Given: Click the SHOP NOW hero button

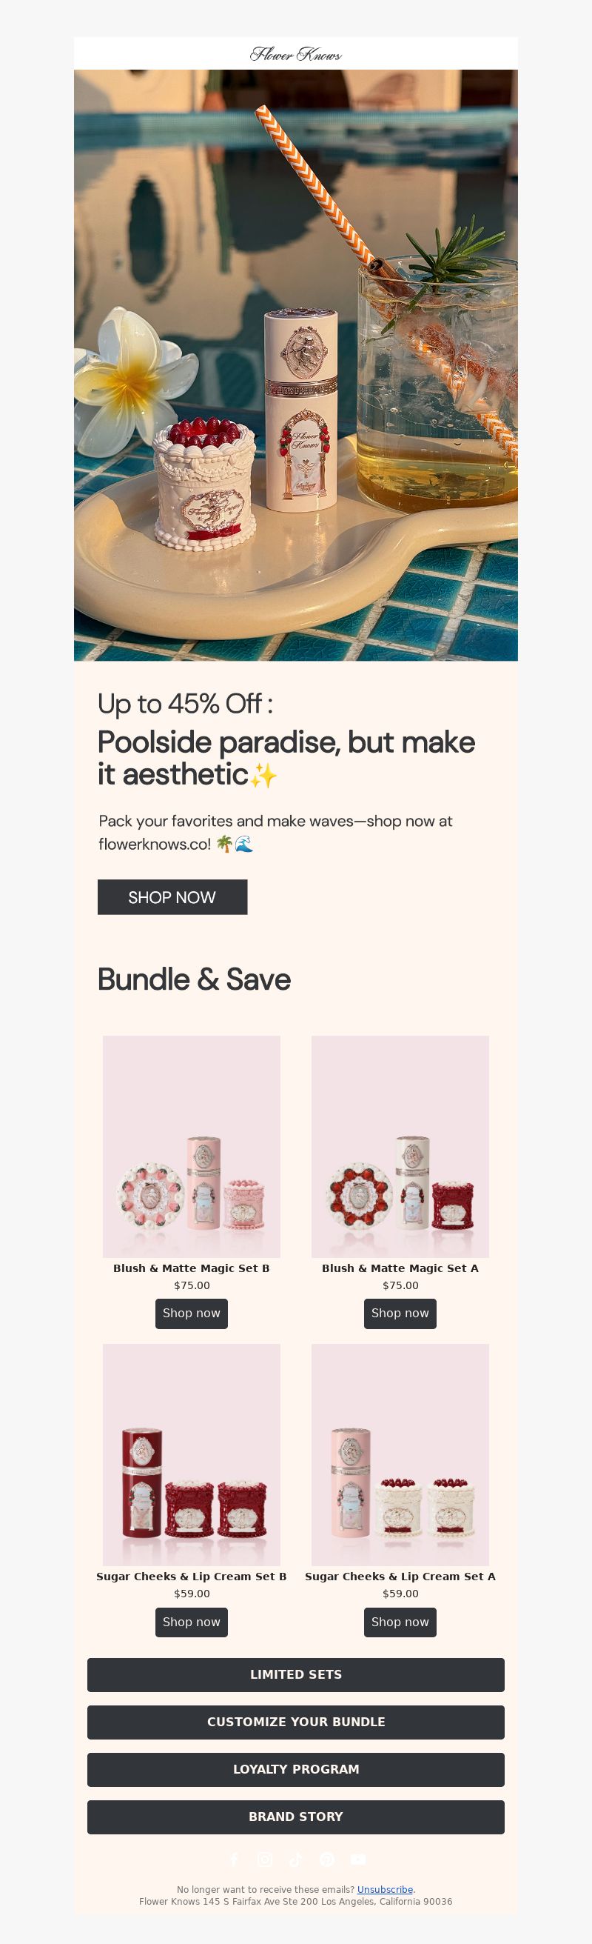Looking at the screenshot, I should tap(172, 897).
